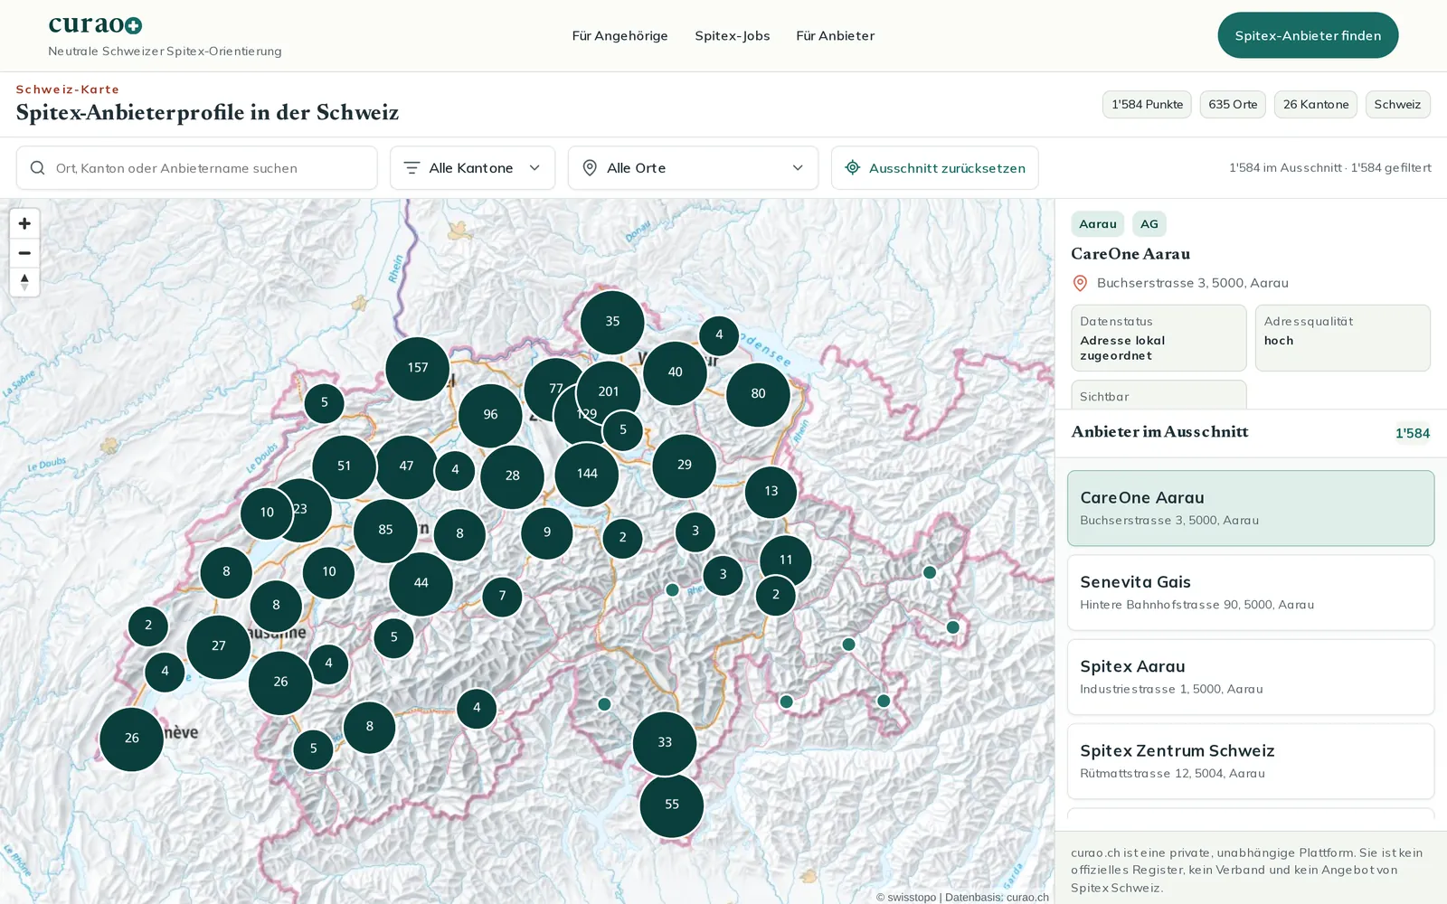Click the AG canton tag
This screenshot has height=904, width=1447.
click(1149, 224)
